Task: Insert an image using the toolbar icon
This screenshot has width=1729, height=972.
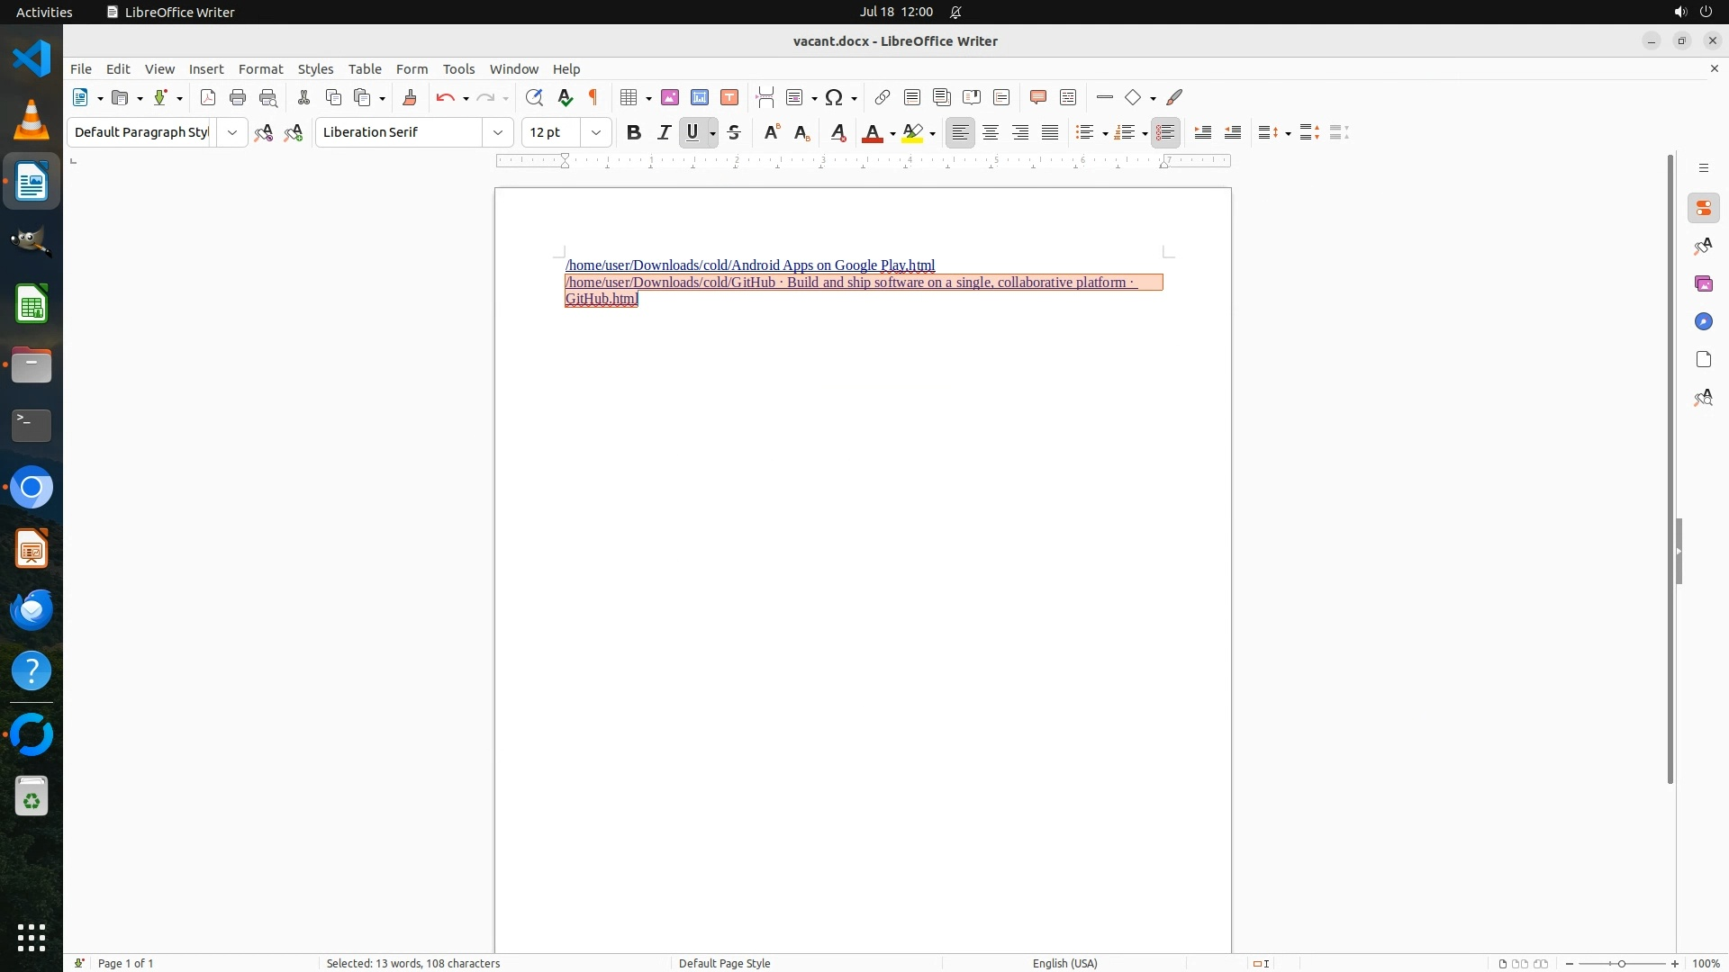Action: tap(670, 97)
